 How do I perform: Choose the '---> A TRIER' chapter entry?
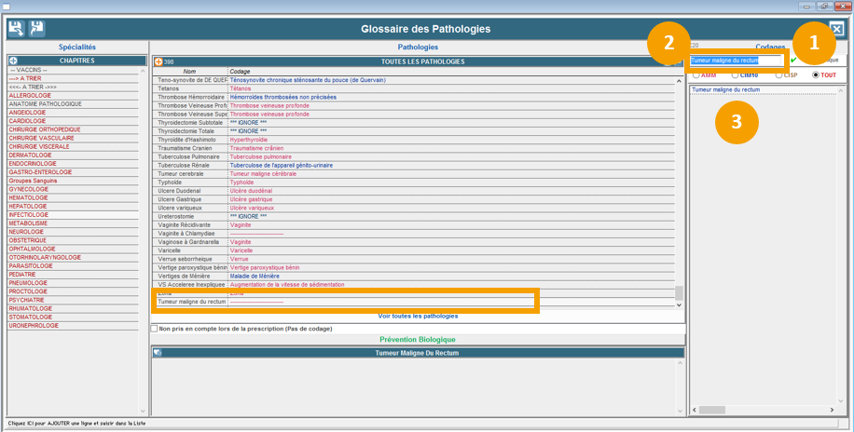click(x=25, y=78)
